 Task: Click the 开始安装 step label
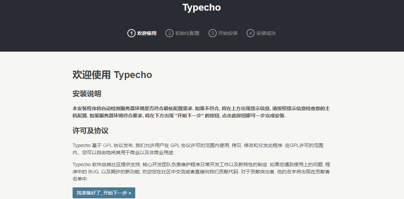point(228,33)
